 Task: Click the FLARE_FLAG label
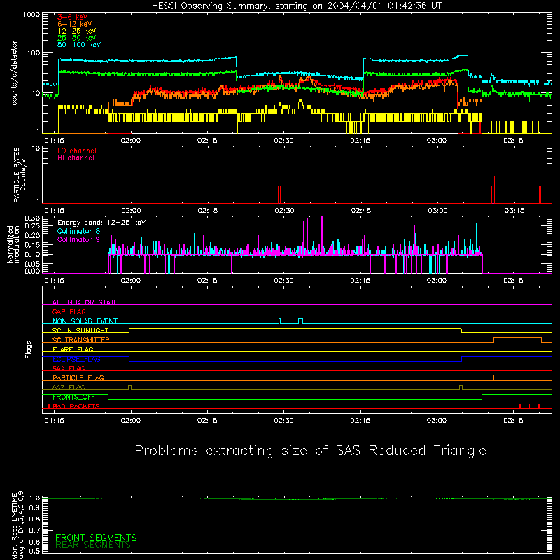click(x=73, y=349)
